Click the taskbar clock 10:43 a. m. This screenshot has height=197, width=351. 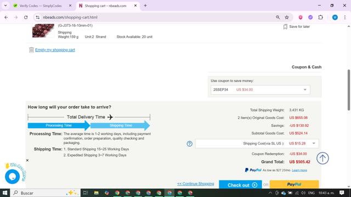326,193
